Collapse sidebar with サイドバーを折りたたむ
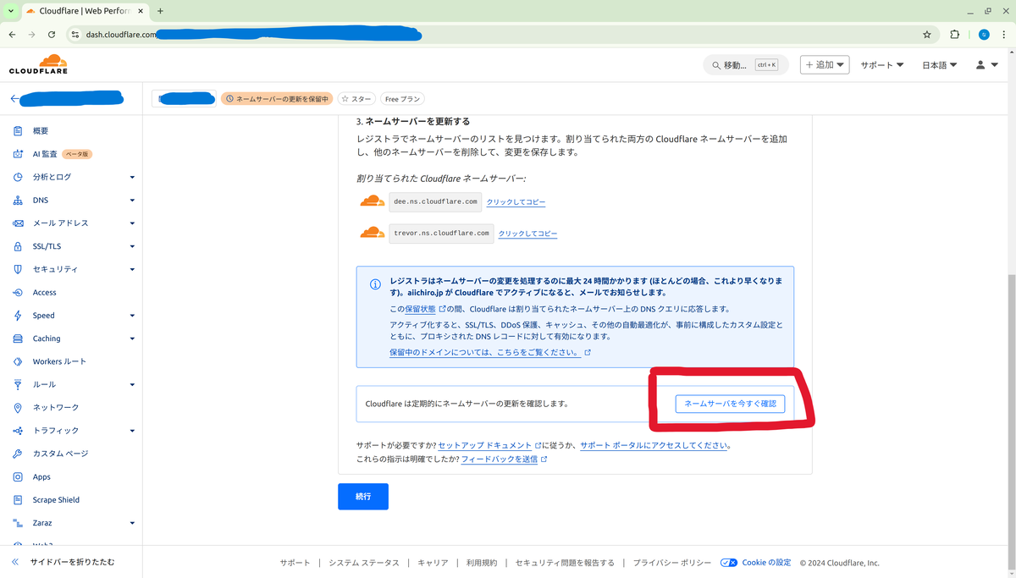1016x578 pixels. click(63, 562)
